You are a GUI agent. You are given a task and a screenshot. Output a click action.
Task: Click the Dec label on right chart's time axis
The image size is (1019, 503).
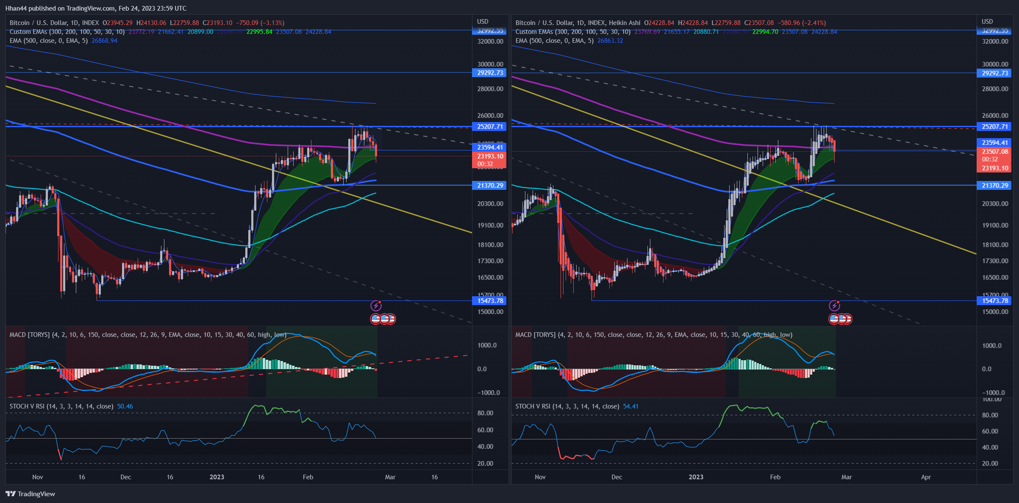[617, 477]
